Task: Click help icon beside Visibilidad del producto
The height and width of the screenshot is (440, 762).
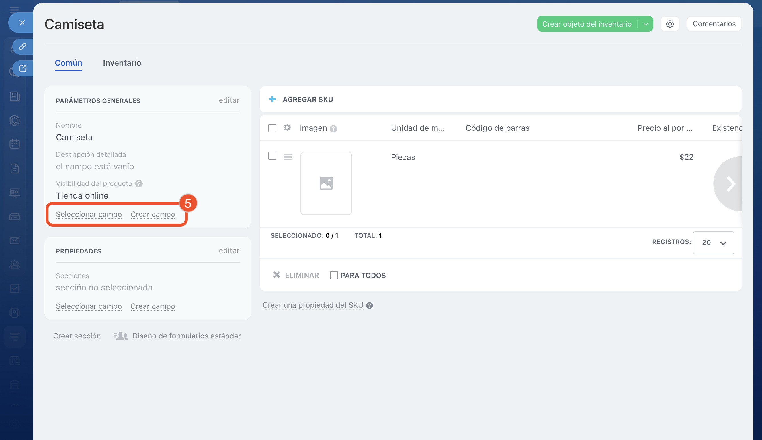Action: pos(139,183)
